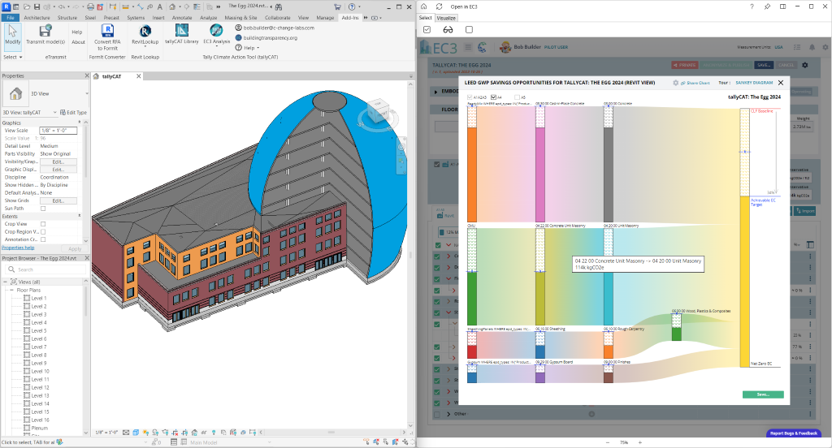The image size is (832, 448).
Task: Switch to the Architecture ribbon tab
Action: pos(37,16)
